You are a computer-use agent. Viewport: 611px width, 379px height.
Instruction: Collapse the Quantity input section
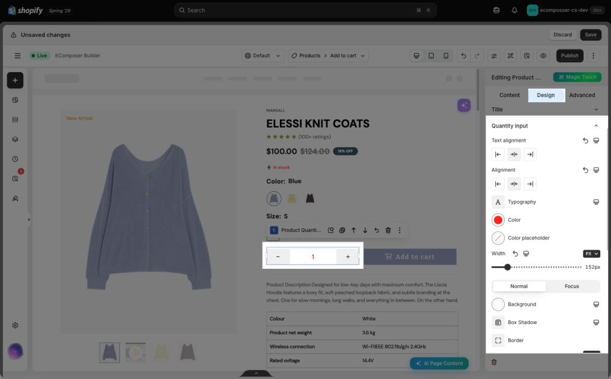point(596,126)
